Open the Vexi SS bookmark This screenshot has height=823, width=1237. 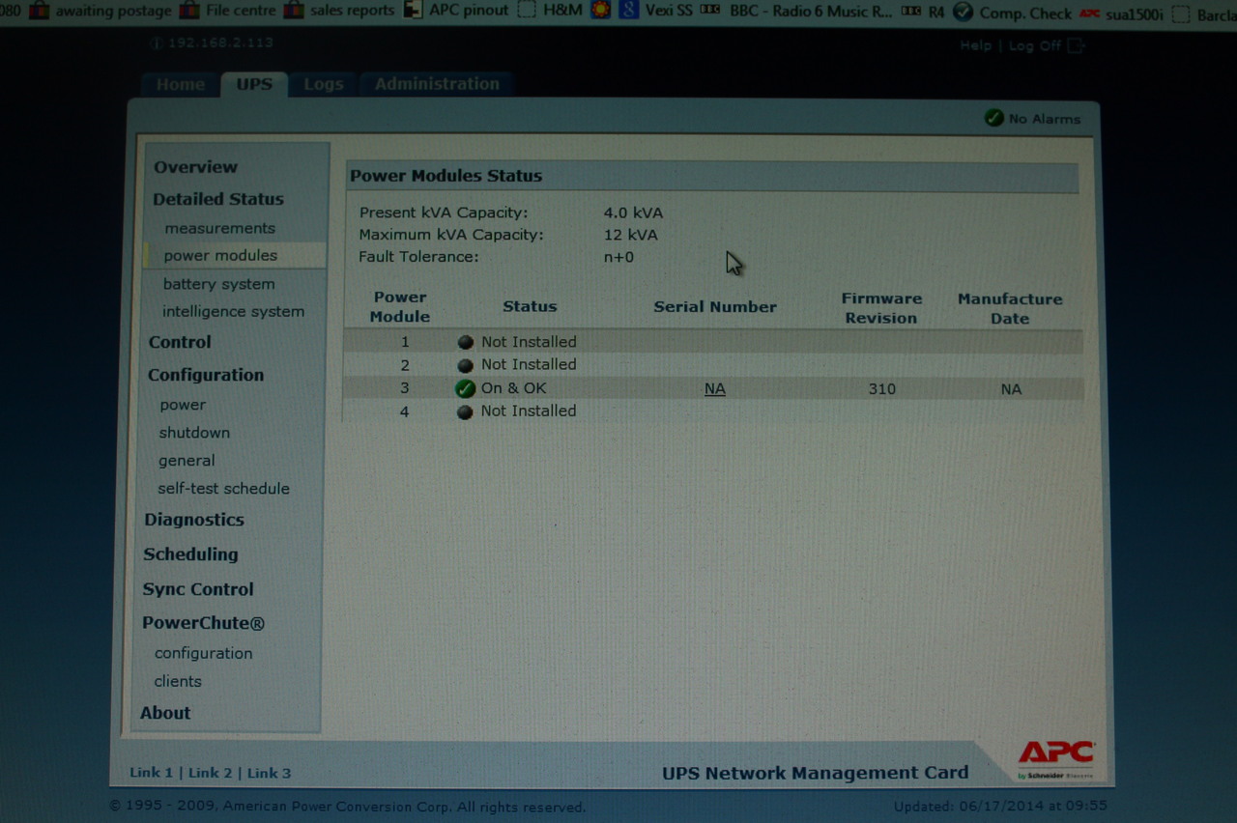656,11
